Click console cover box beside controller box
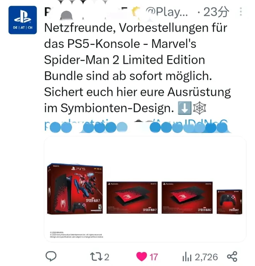This screenshot has width=255, height=266. pyautogui.click(x=187, y=198)
